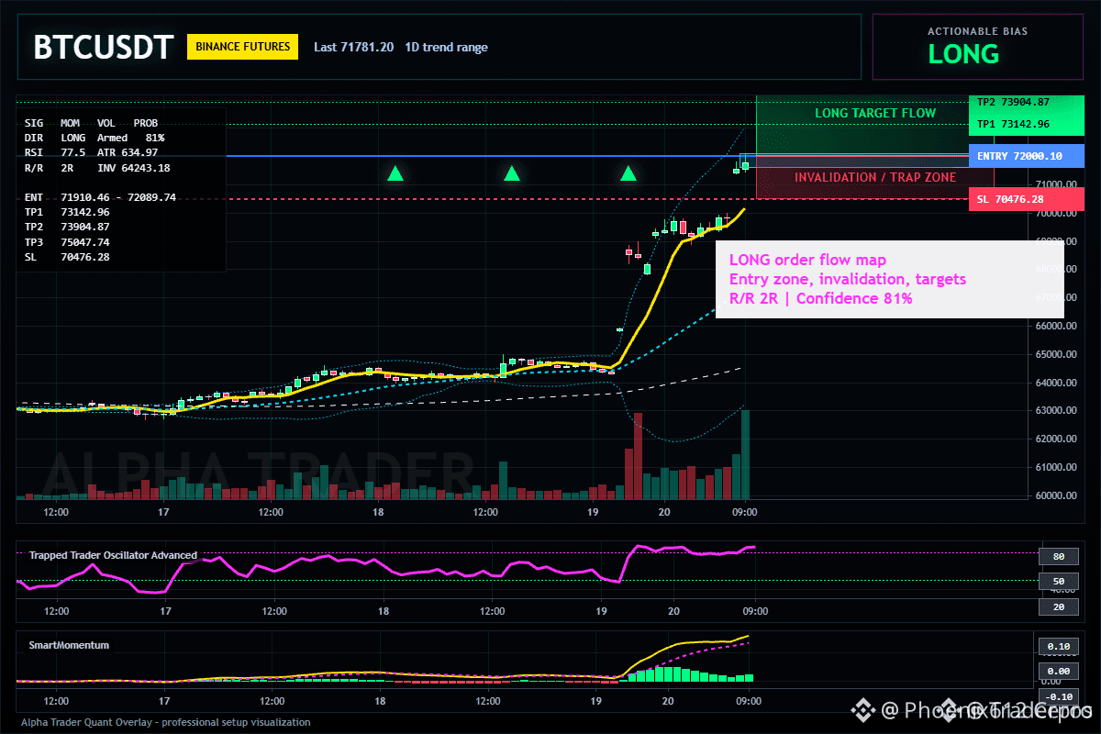Select the 1D trend range label
Screen dimensions: 1101x734
447,47
